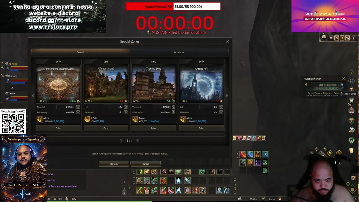The height and width of the screenshot is (202, 359).
Task: Toggle OFF setting in bottom status bar
Action: pyautogui.click(x=60, y=199)
